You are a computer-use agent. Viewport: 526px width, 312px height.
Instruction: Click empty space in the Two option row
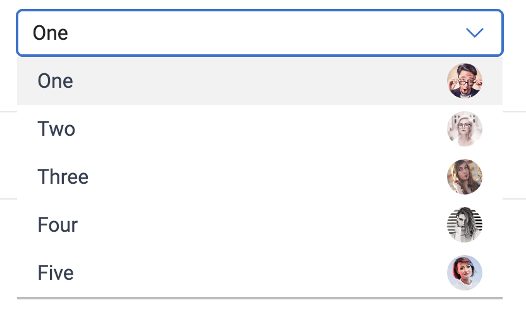click(253, 129)
